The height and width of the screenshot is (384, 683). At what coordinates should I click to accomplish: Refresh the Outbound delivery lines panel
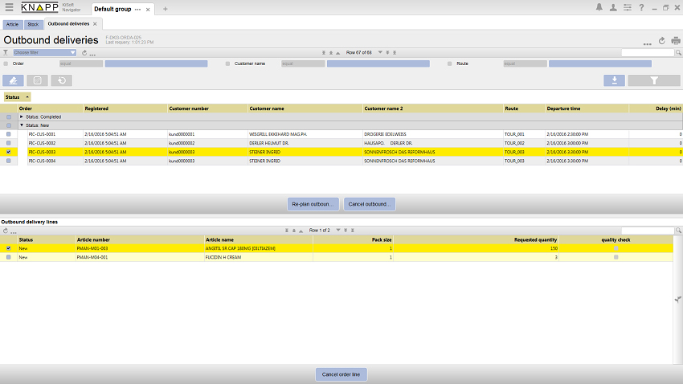[x=6, y=231]
